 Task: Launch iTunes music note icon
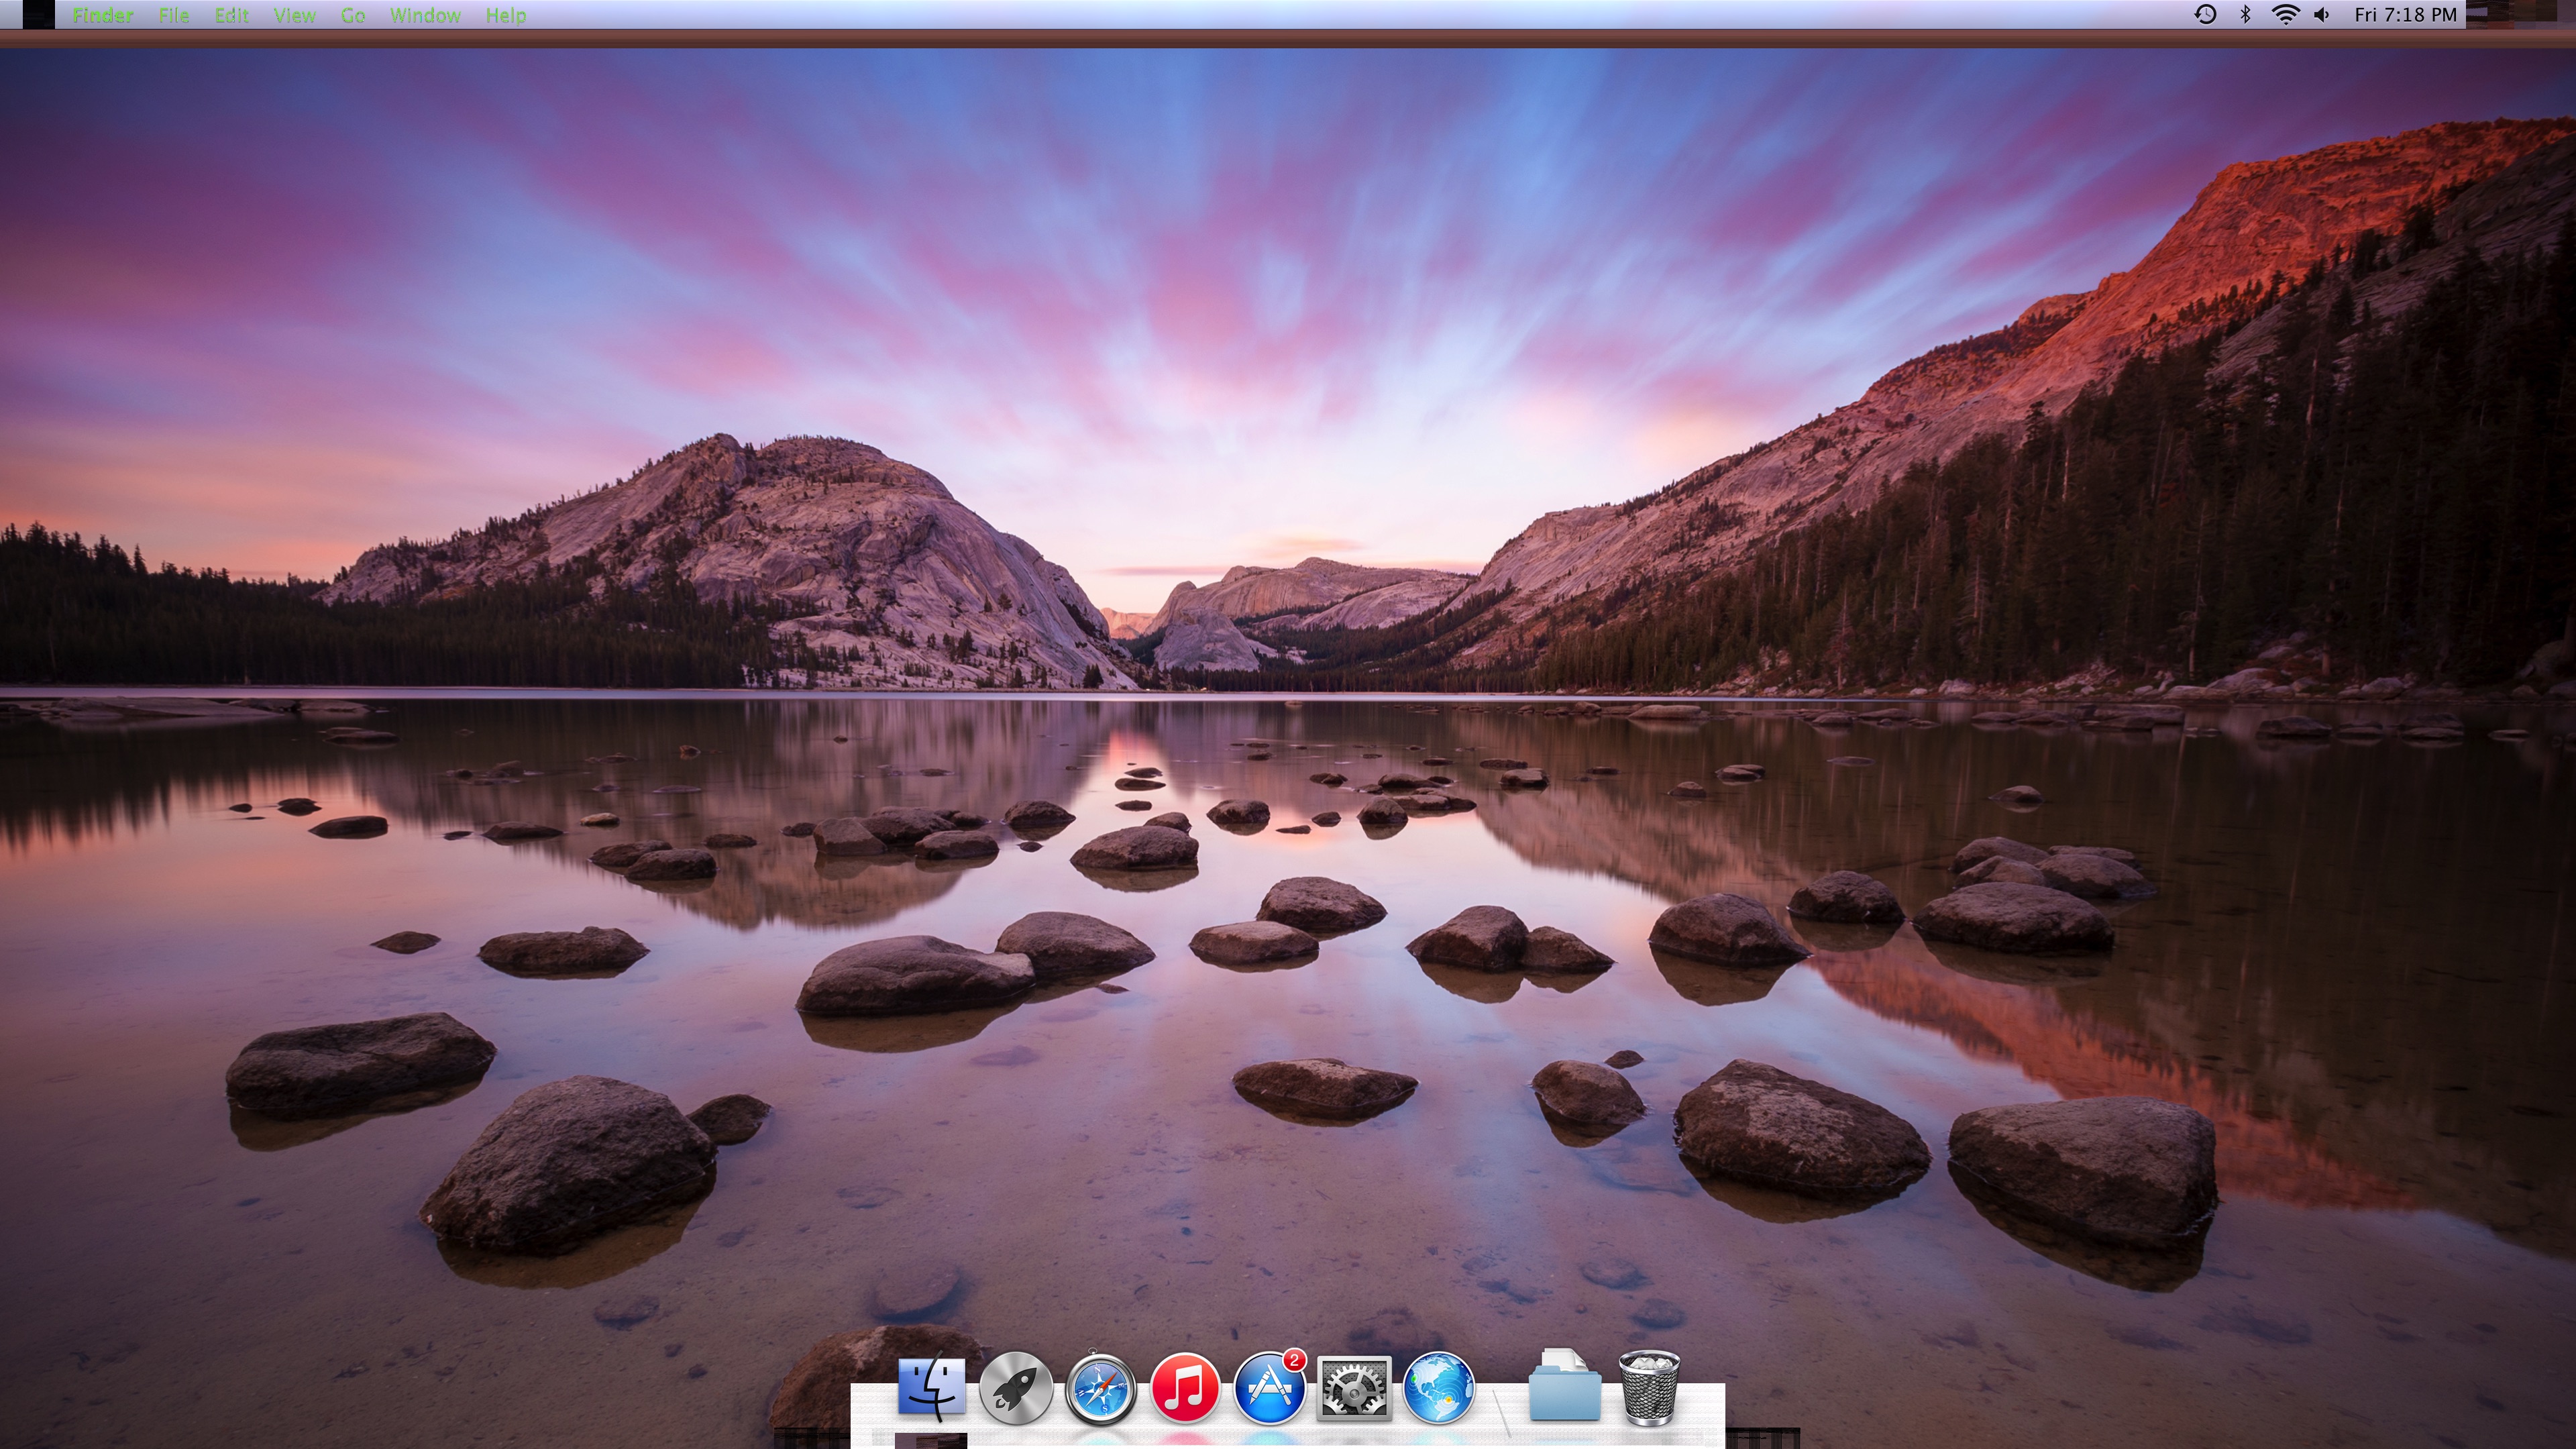pos(1184,1388)
